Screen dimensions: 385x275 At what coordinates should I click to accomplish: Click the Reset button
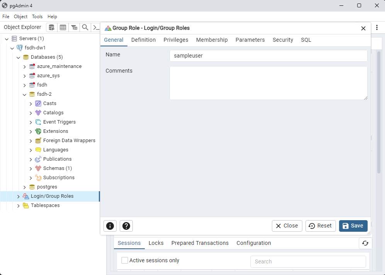click(320, 226)
